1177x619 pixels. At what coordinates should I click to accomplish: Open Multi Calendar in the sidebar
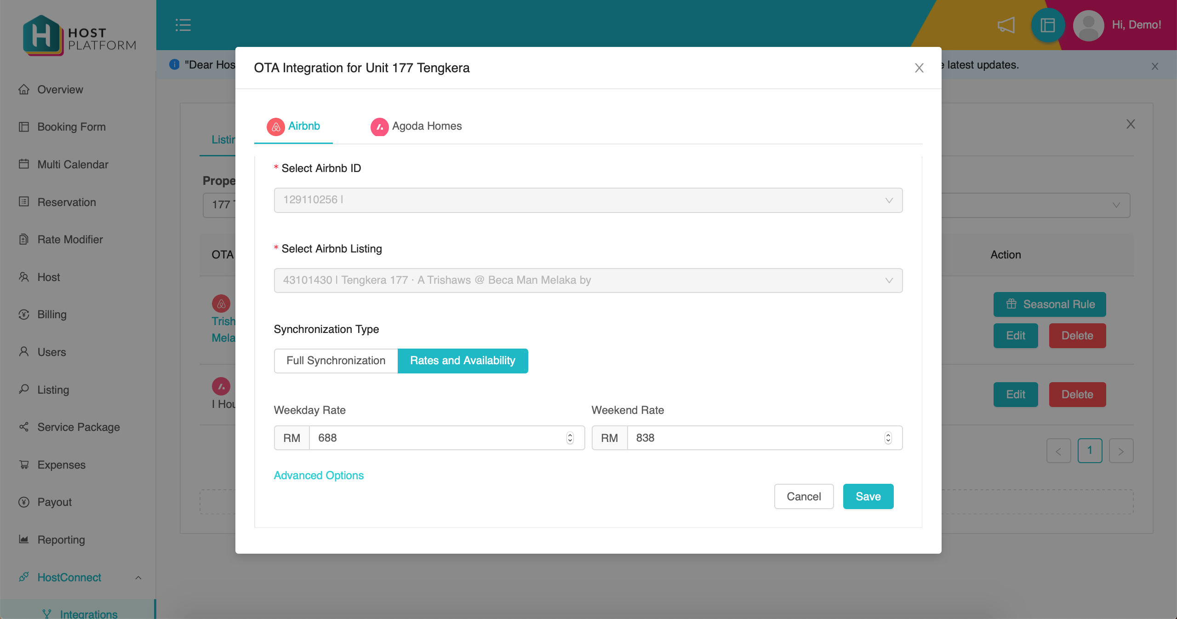click(73, 164)
